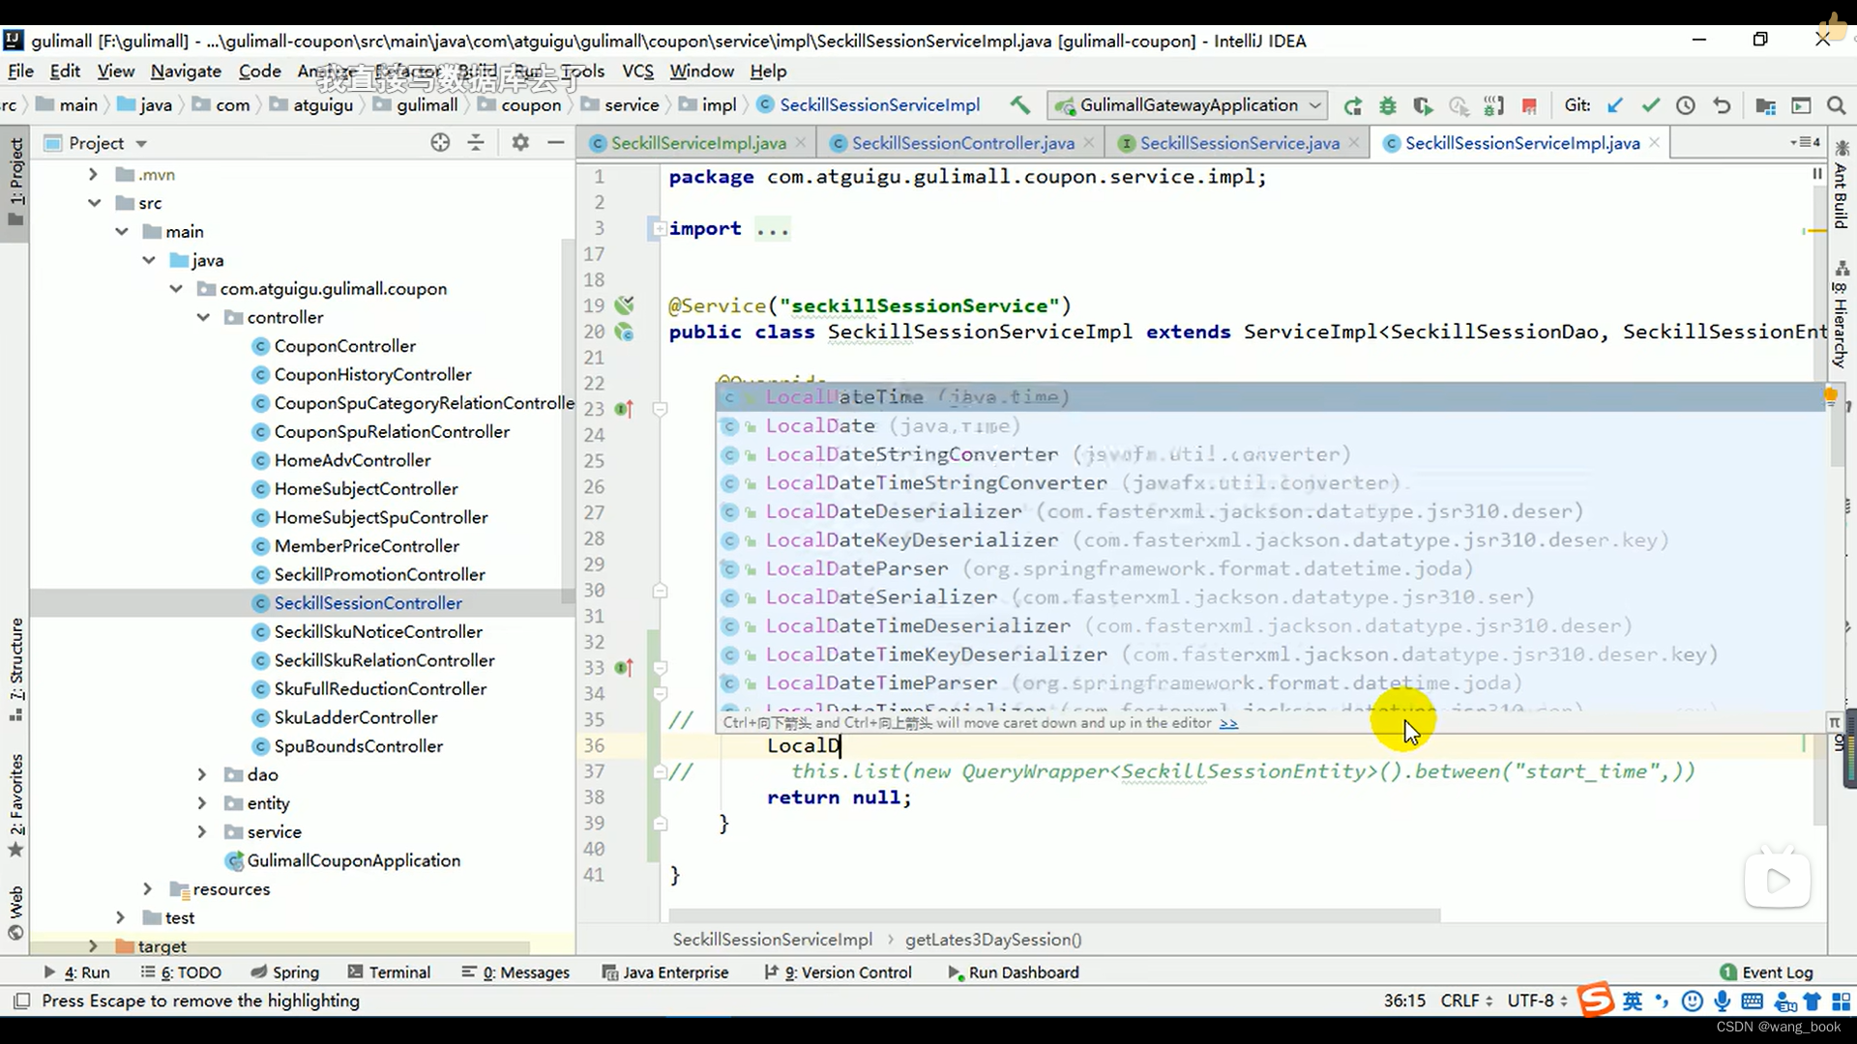Image resolution: width=1857 pixels, height=1044 pixels.
Task: Click locate current file crosshair icon
Action: [440, 143]
